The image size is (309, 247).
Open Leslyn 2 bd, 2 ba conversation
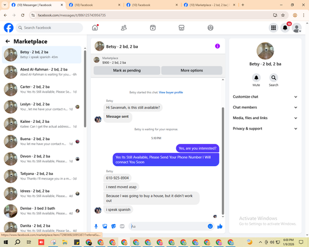[42, 107]
